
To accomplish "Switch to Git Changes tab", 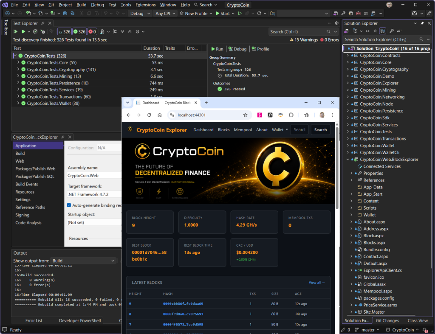I will coord(387,320).
